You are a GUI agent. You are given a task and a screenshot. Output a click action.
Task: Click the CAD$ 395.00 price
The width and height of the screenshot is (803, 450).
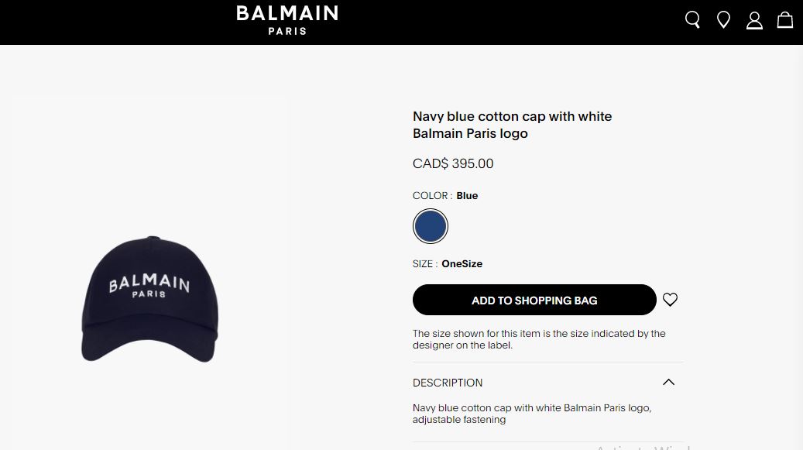[x=453, y=163]
